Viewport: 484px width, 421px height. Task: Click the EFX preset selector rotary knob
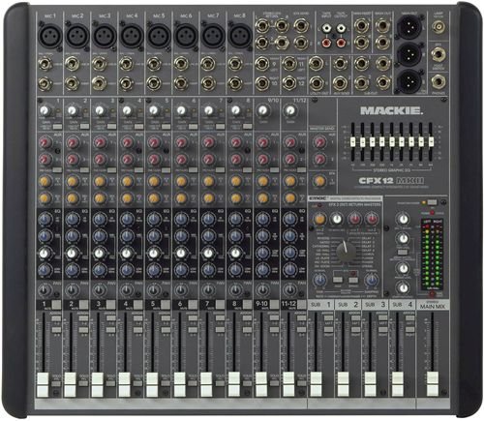coord(346,252)
